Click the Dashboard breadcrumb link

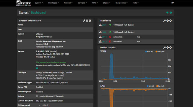(38, 13)
